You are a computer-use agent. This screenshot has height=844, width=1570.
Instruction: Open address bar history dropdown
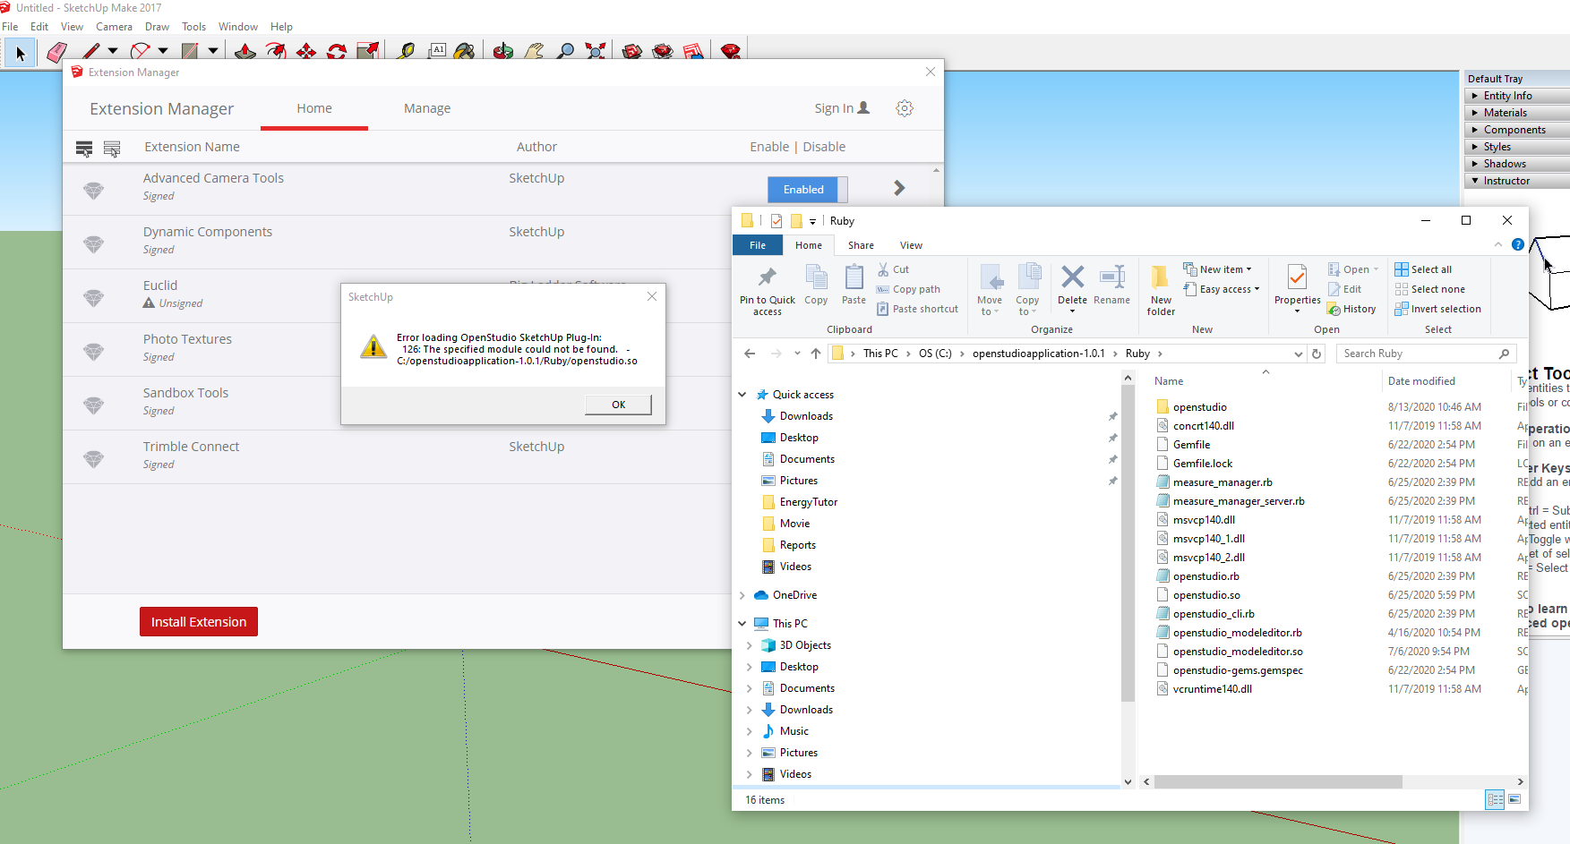click(x=1299, y=354)
